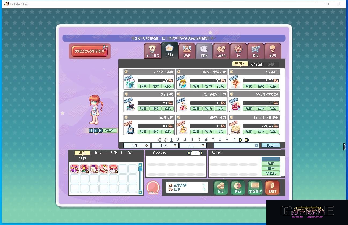Click the 「祈福」幸运礼盒 item icon
348x225 pixels.
[x=183, y=83]
